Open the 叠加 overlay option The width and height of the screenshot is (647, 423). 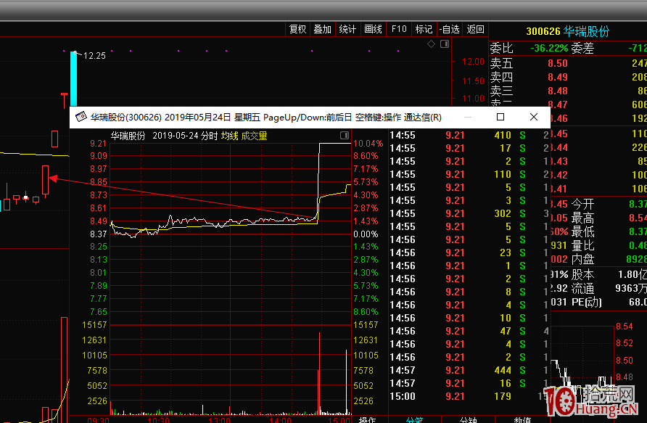click(x=322, y=29)
